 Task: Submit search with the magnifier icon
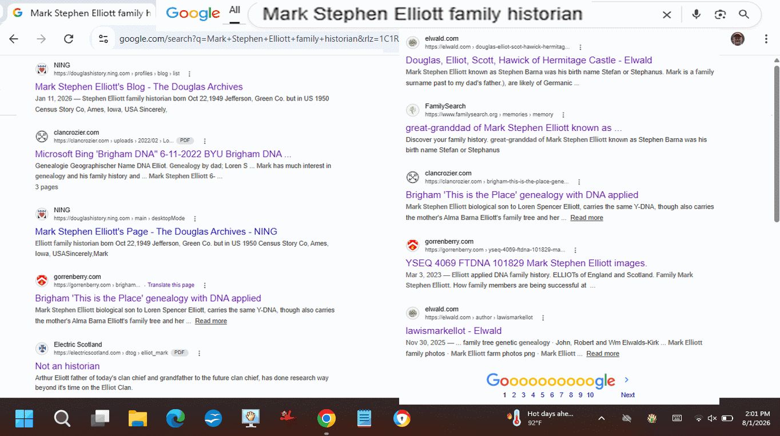(x=744, y=15)
